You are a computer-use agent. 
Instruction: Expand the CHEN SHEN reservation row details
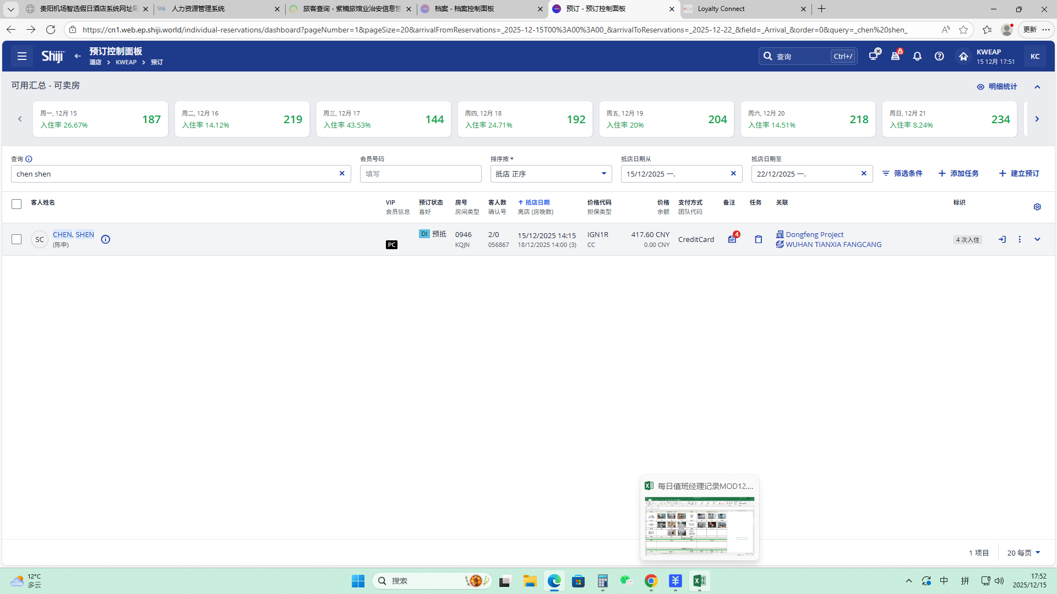tap(1037, 239)
